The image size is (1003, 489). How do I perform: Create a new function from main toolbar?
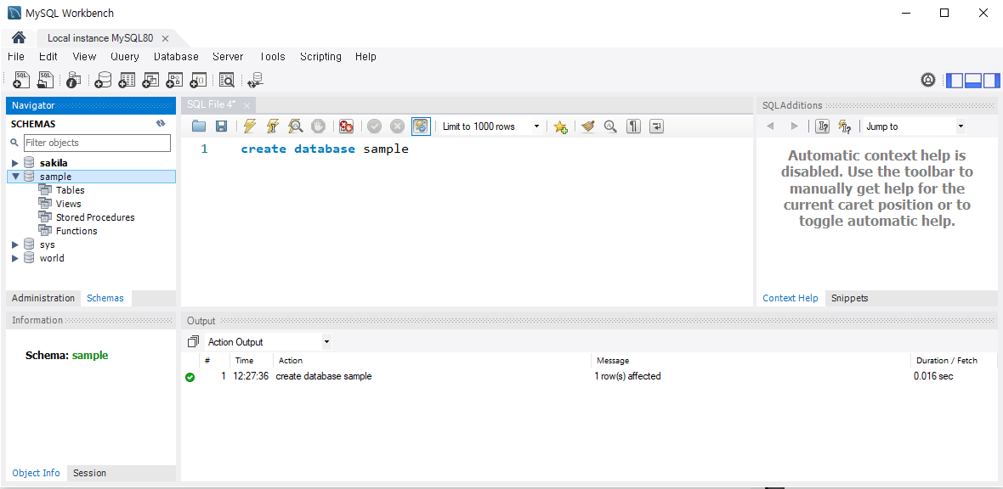198,80
